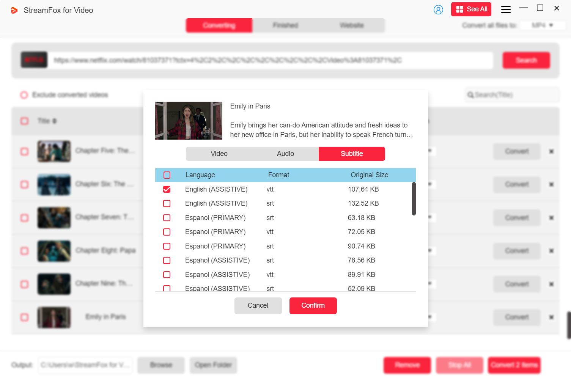
Task: Click the main list scrollbar thumb
Action: 569,325
